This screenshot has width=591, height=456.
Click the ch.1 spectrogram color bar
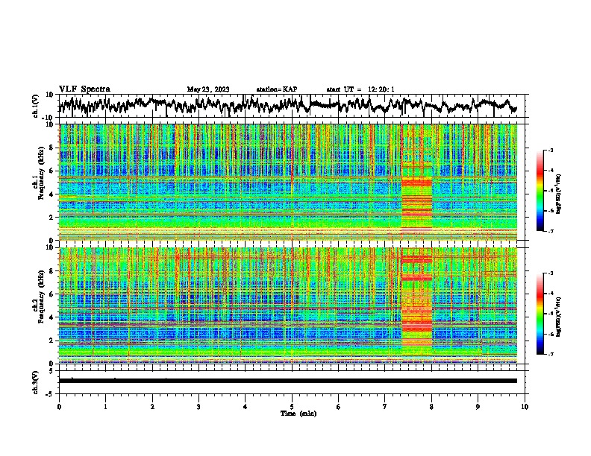tap(540, 191)
